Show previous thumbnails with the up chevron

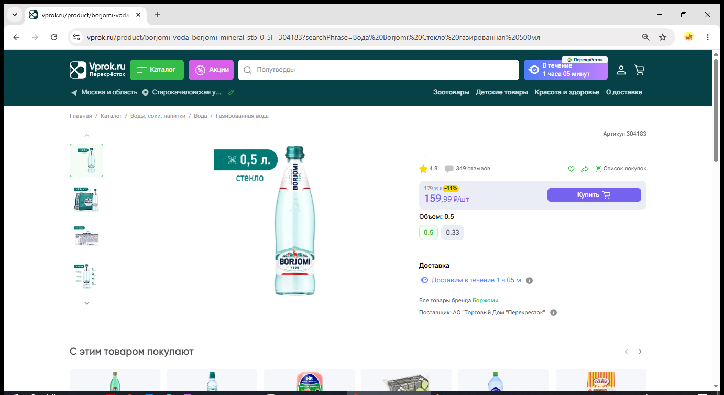(87, 135)
